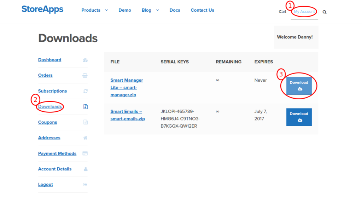Screen dimensions: 362x216
Task: Click the Dashboard gauge icon
Action: tap(85, 60)
